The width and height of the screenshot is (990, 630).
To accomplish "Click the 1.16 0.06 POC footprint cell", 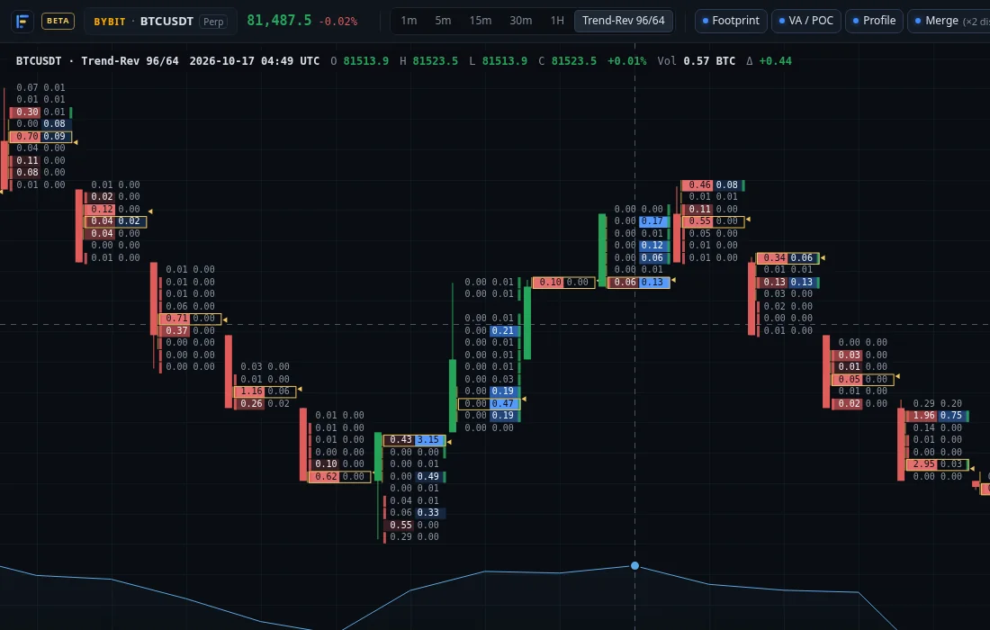I will click(265, 391).
